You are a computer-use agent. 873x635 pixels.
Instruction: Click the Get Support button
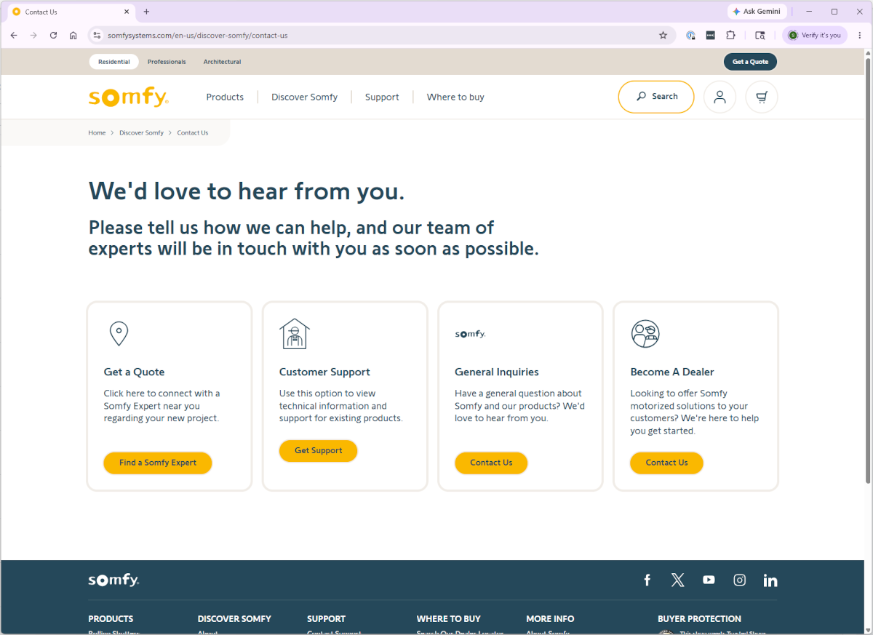point(318,451)
